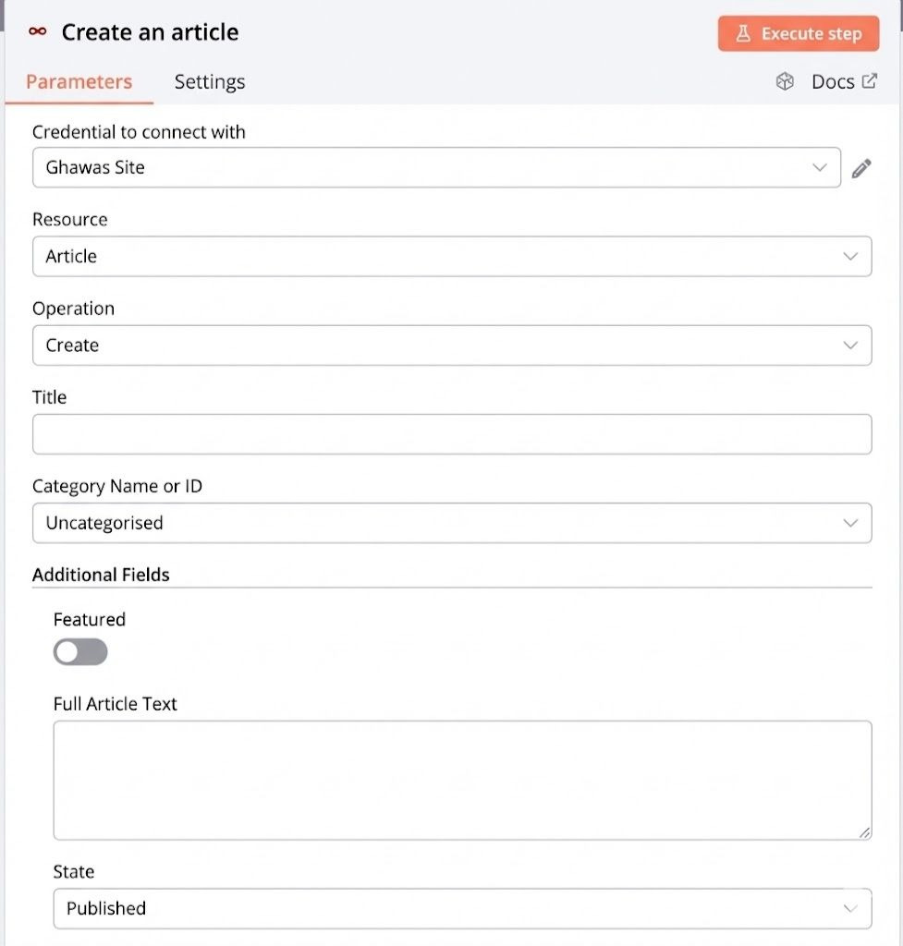
Task: Switch to the Settings tab
Action: click(x=210, y=82)
